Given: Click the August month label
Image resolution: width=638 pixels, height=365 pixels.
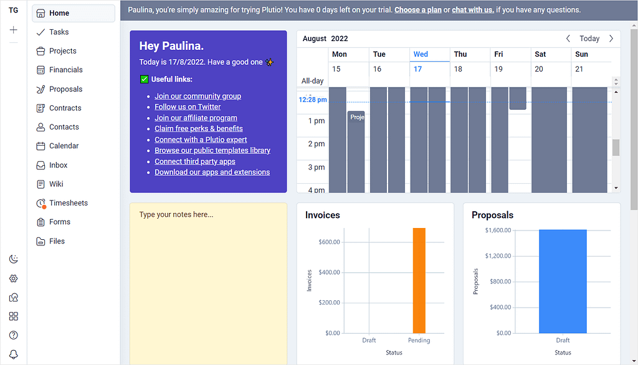Looking at the screenshot, I should 315,39.
